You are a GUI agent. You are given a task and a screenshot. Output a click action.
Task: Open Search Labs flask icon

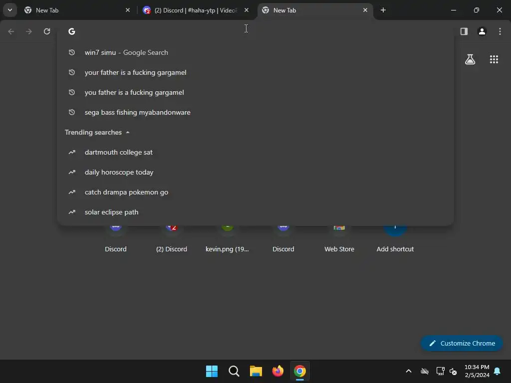coord(470,59)
